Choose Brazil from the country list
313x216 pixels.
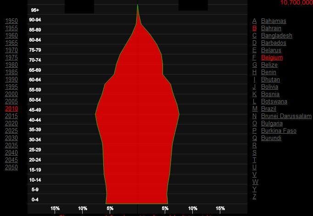[268, 109]
